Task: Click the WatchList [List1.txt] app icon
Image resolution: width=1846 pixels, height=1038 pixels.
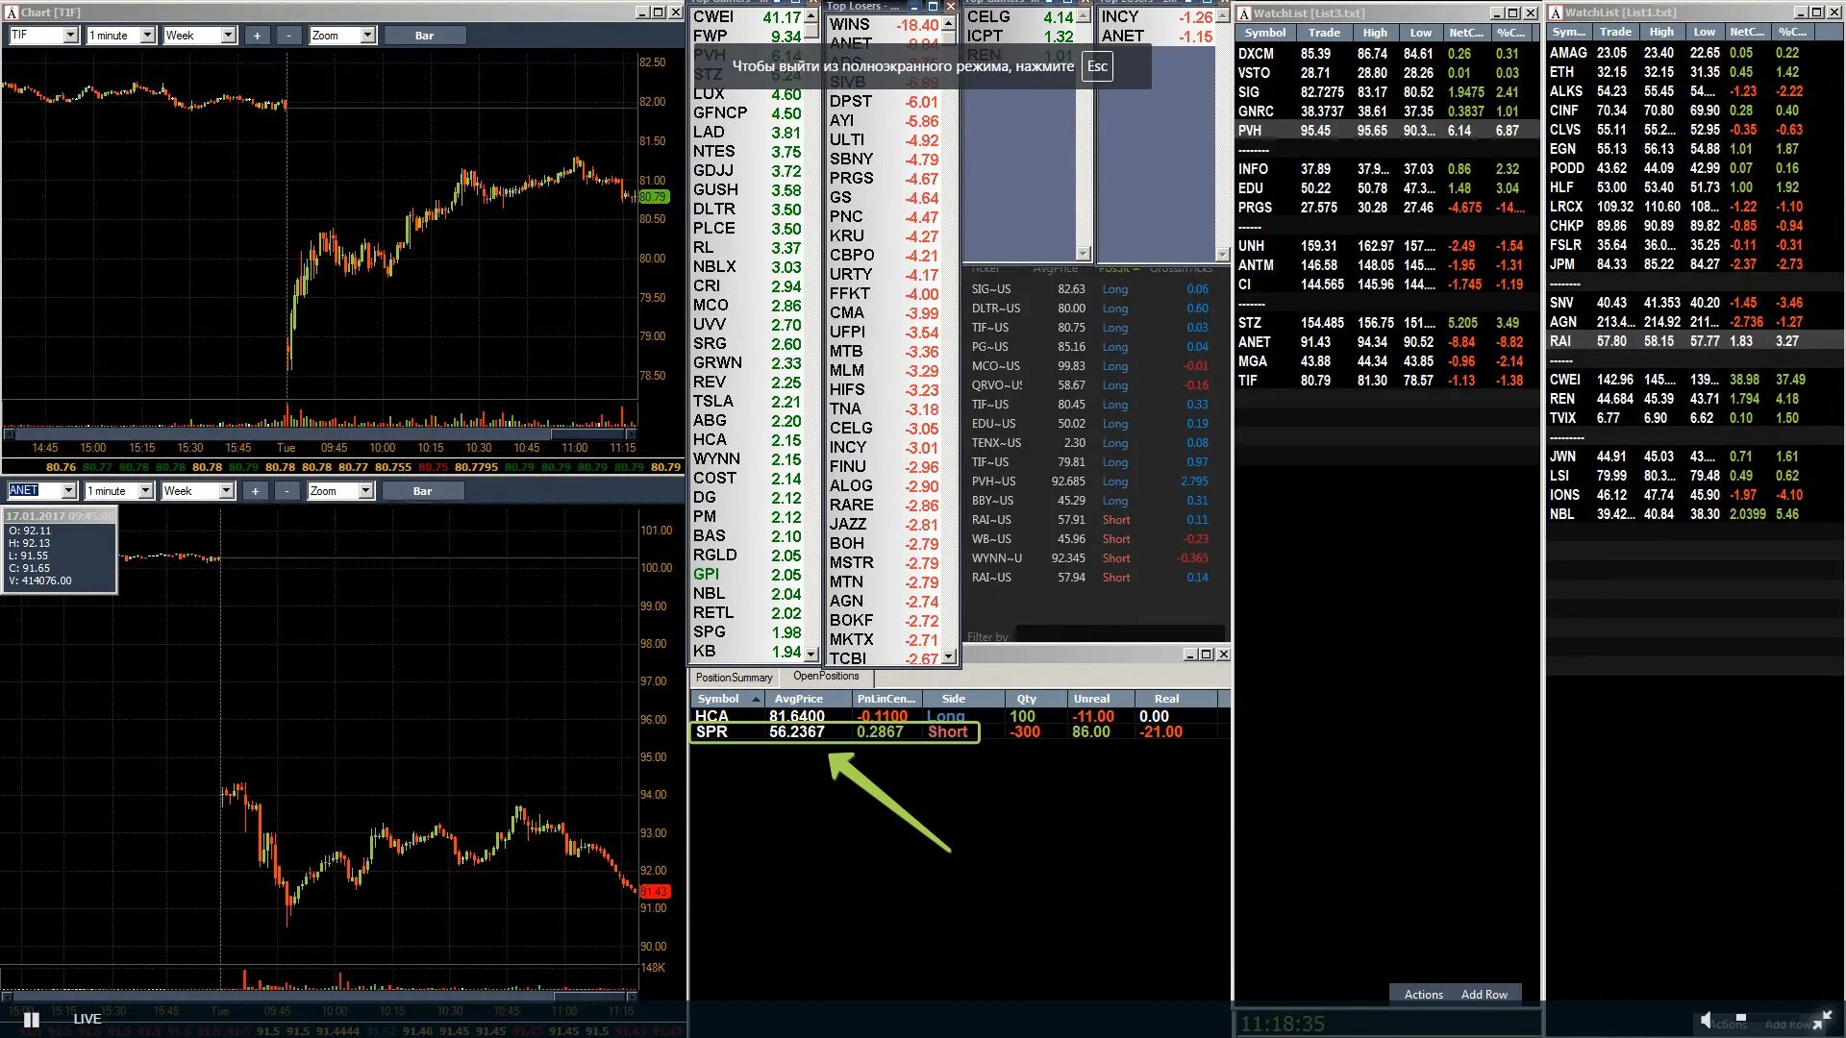Action: [1556, 12]
